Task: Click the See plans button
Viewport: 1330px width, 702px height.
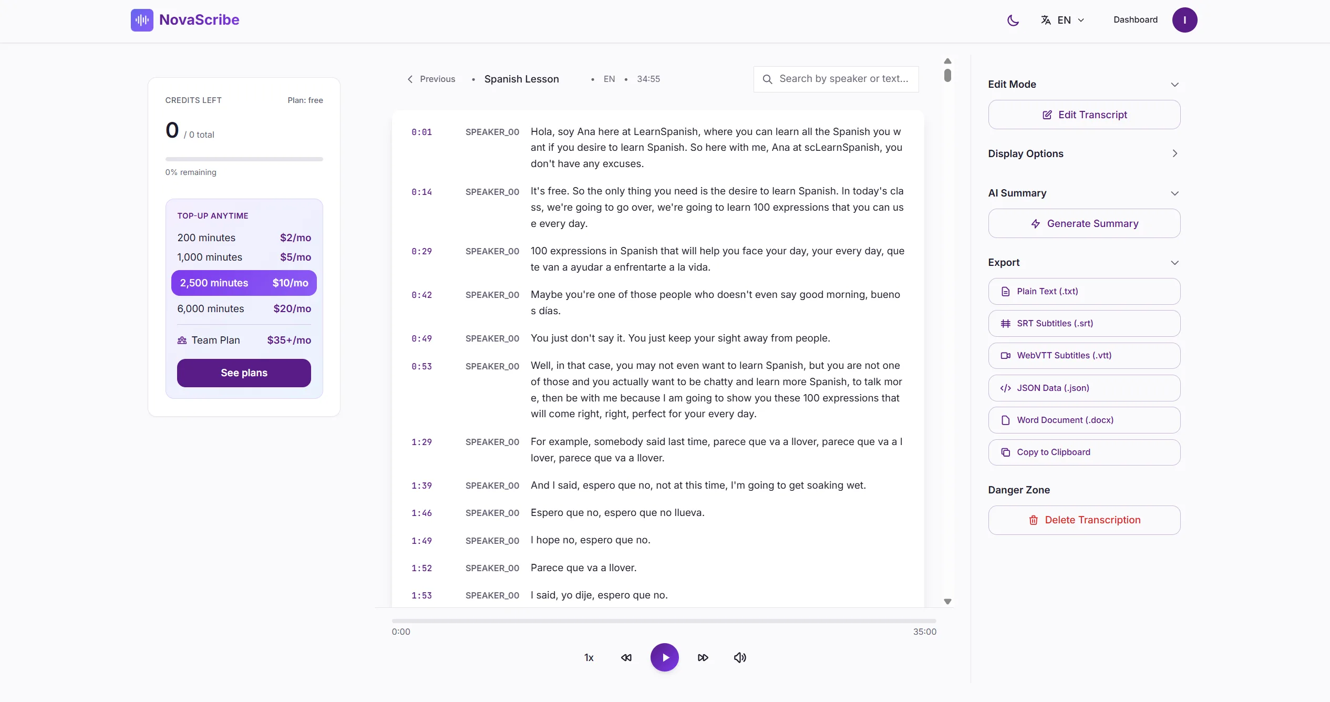Action: 243,373
